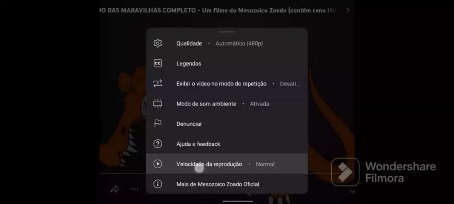This screenshot has width=454, height=204.
Task: Select the Legendas menu entry
Action: [x=227, y=64]
